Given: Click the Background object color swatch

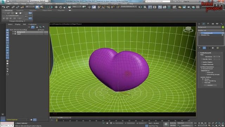Looking at the screenshot, I should 223,27.
